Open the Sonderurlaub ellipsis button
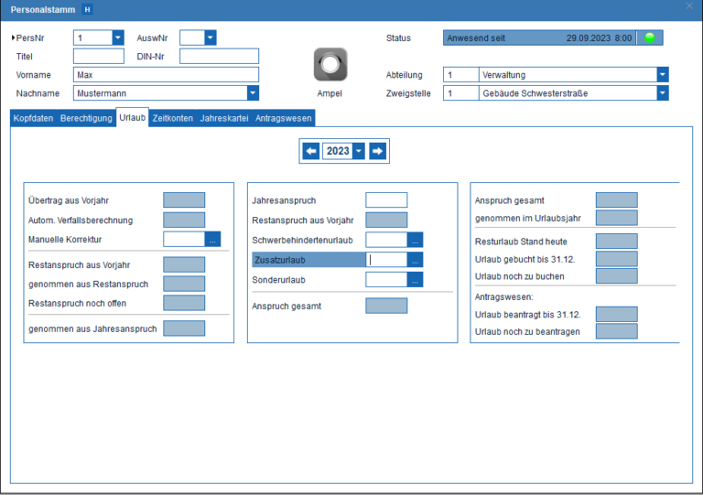 pyautogui.click(x=415, y=280)
